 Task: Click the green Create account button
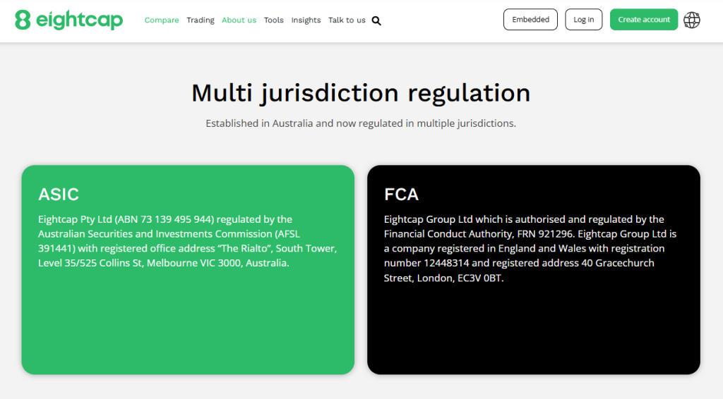click(x=644, y=20)
